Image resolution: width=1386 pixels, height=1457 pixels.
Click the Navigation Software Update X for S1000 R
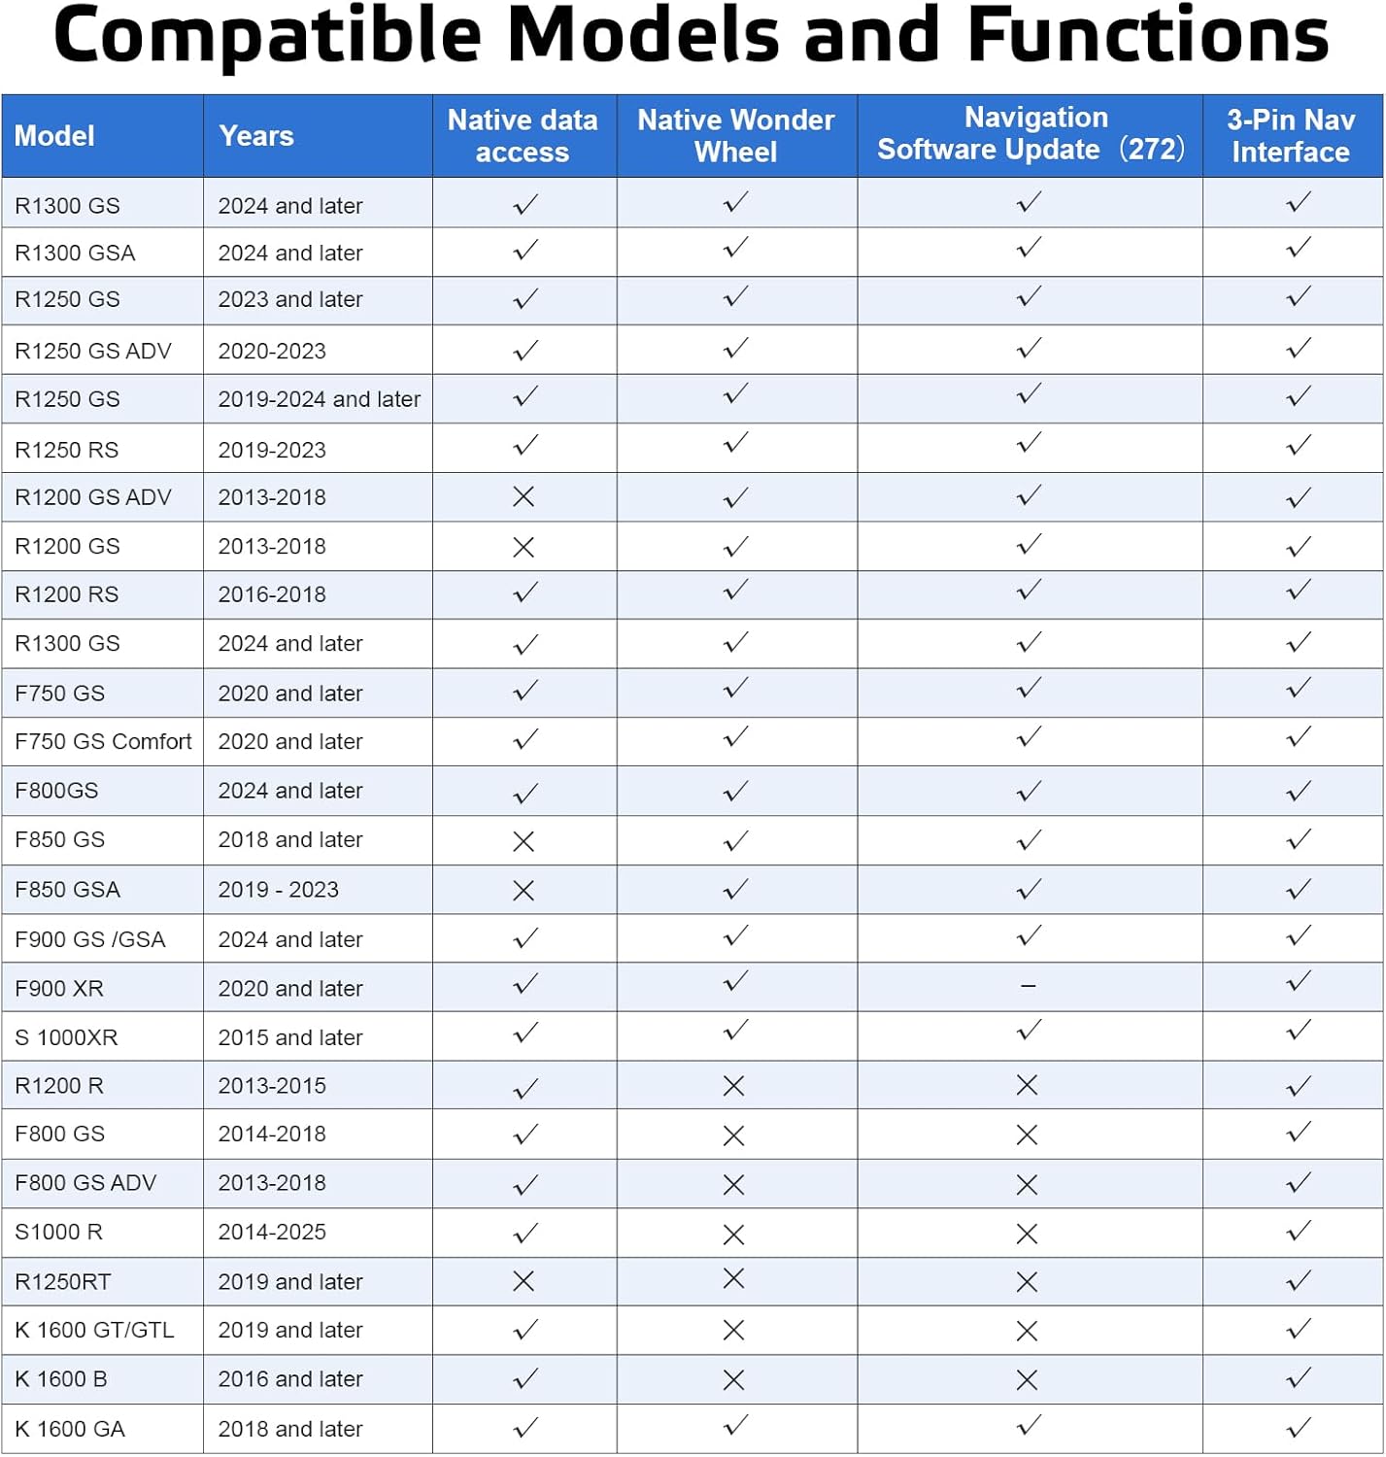1028,1234
